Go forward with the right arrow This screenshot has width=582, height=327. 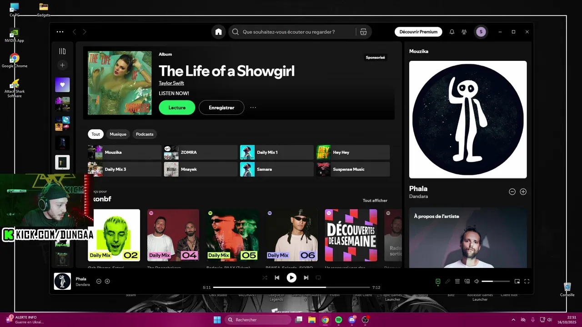click(x=85, y=32)
